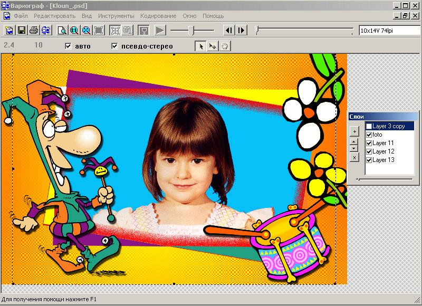Viewport: 422px width, 306px height.
Task: Open the Вид menu
Action: tap(87, 16)
